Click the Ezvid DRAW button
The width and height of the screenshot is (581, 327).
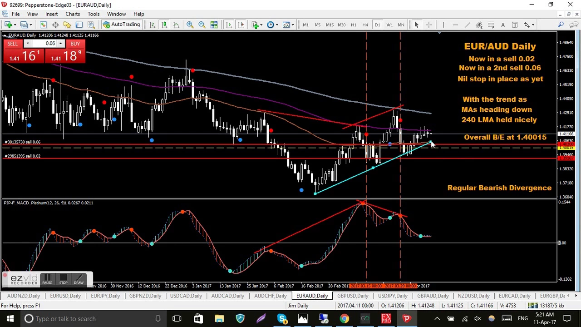click(79, 279)
